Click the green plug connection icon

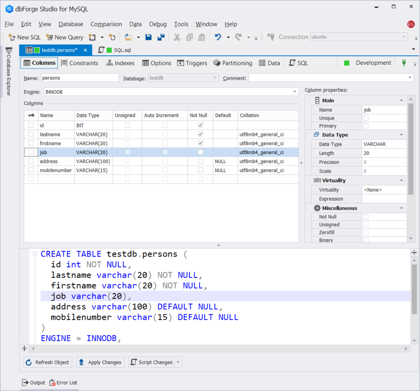404,63
